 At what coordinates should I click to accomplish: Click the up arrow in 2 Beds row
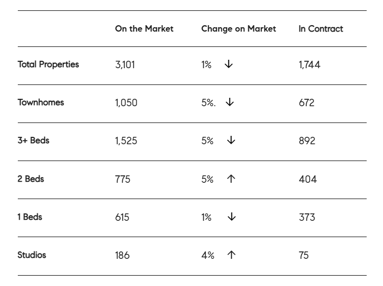pos(231,179)
